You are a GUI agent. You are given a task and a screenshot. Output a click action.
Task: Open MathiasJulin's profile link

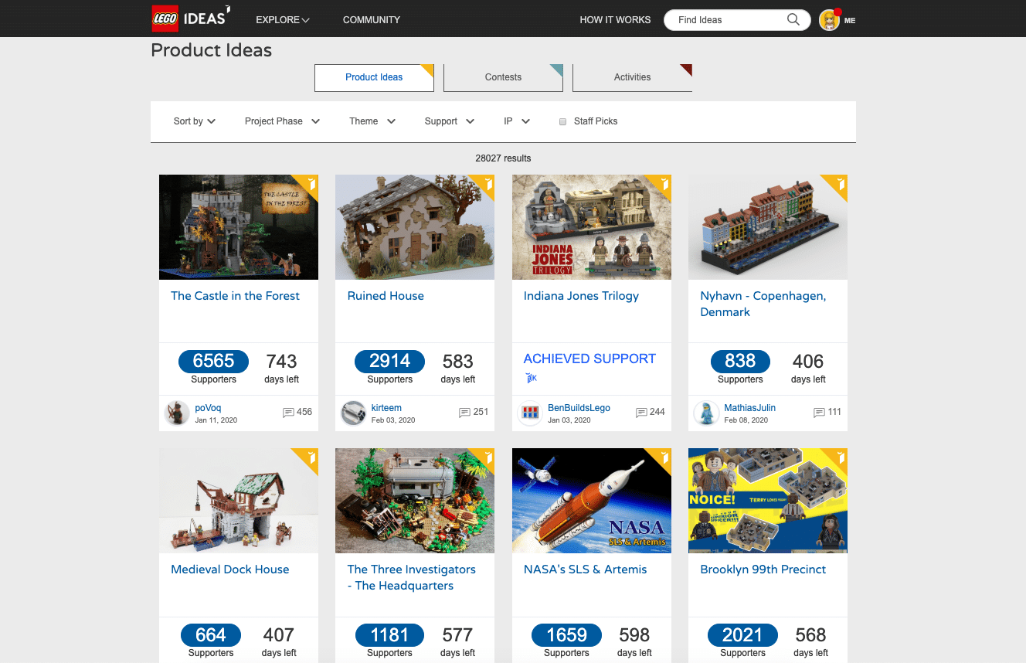pyautogui.click(x=749, y=408)
